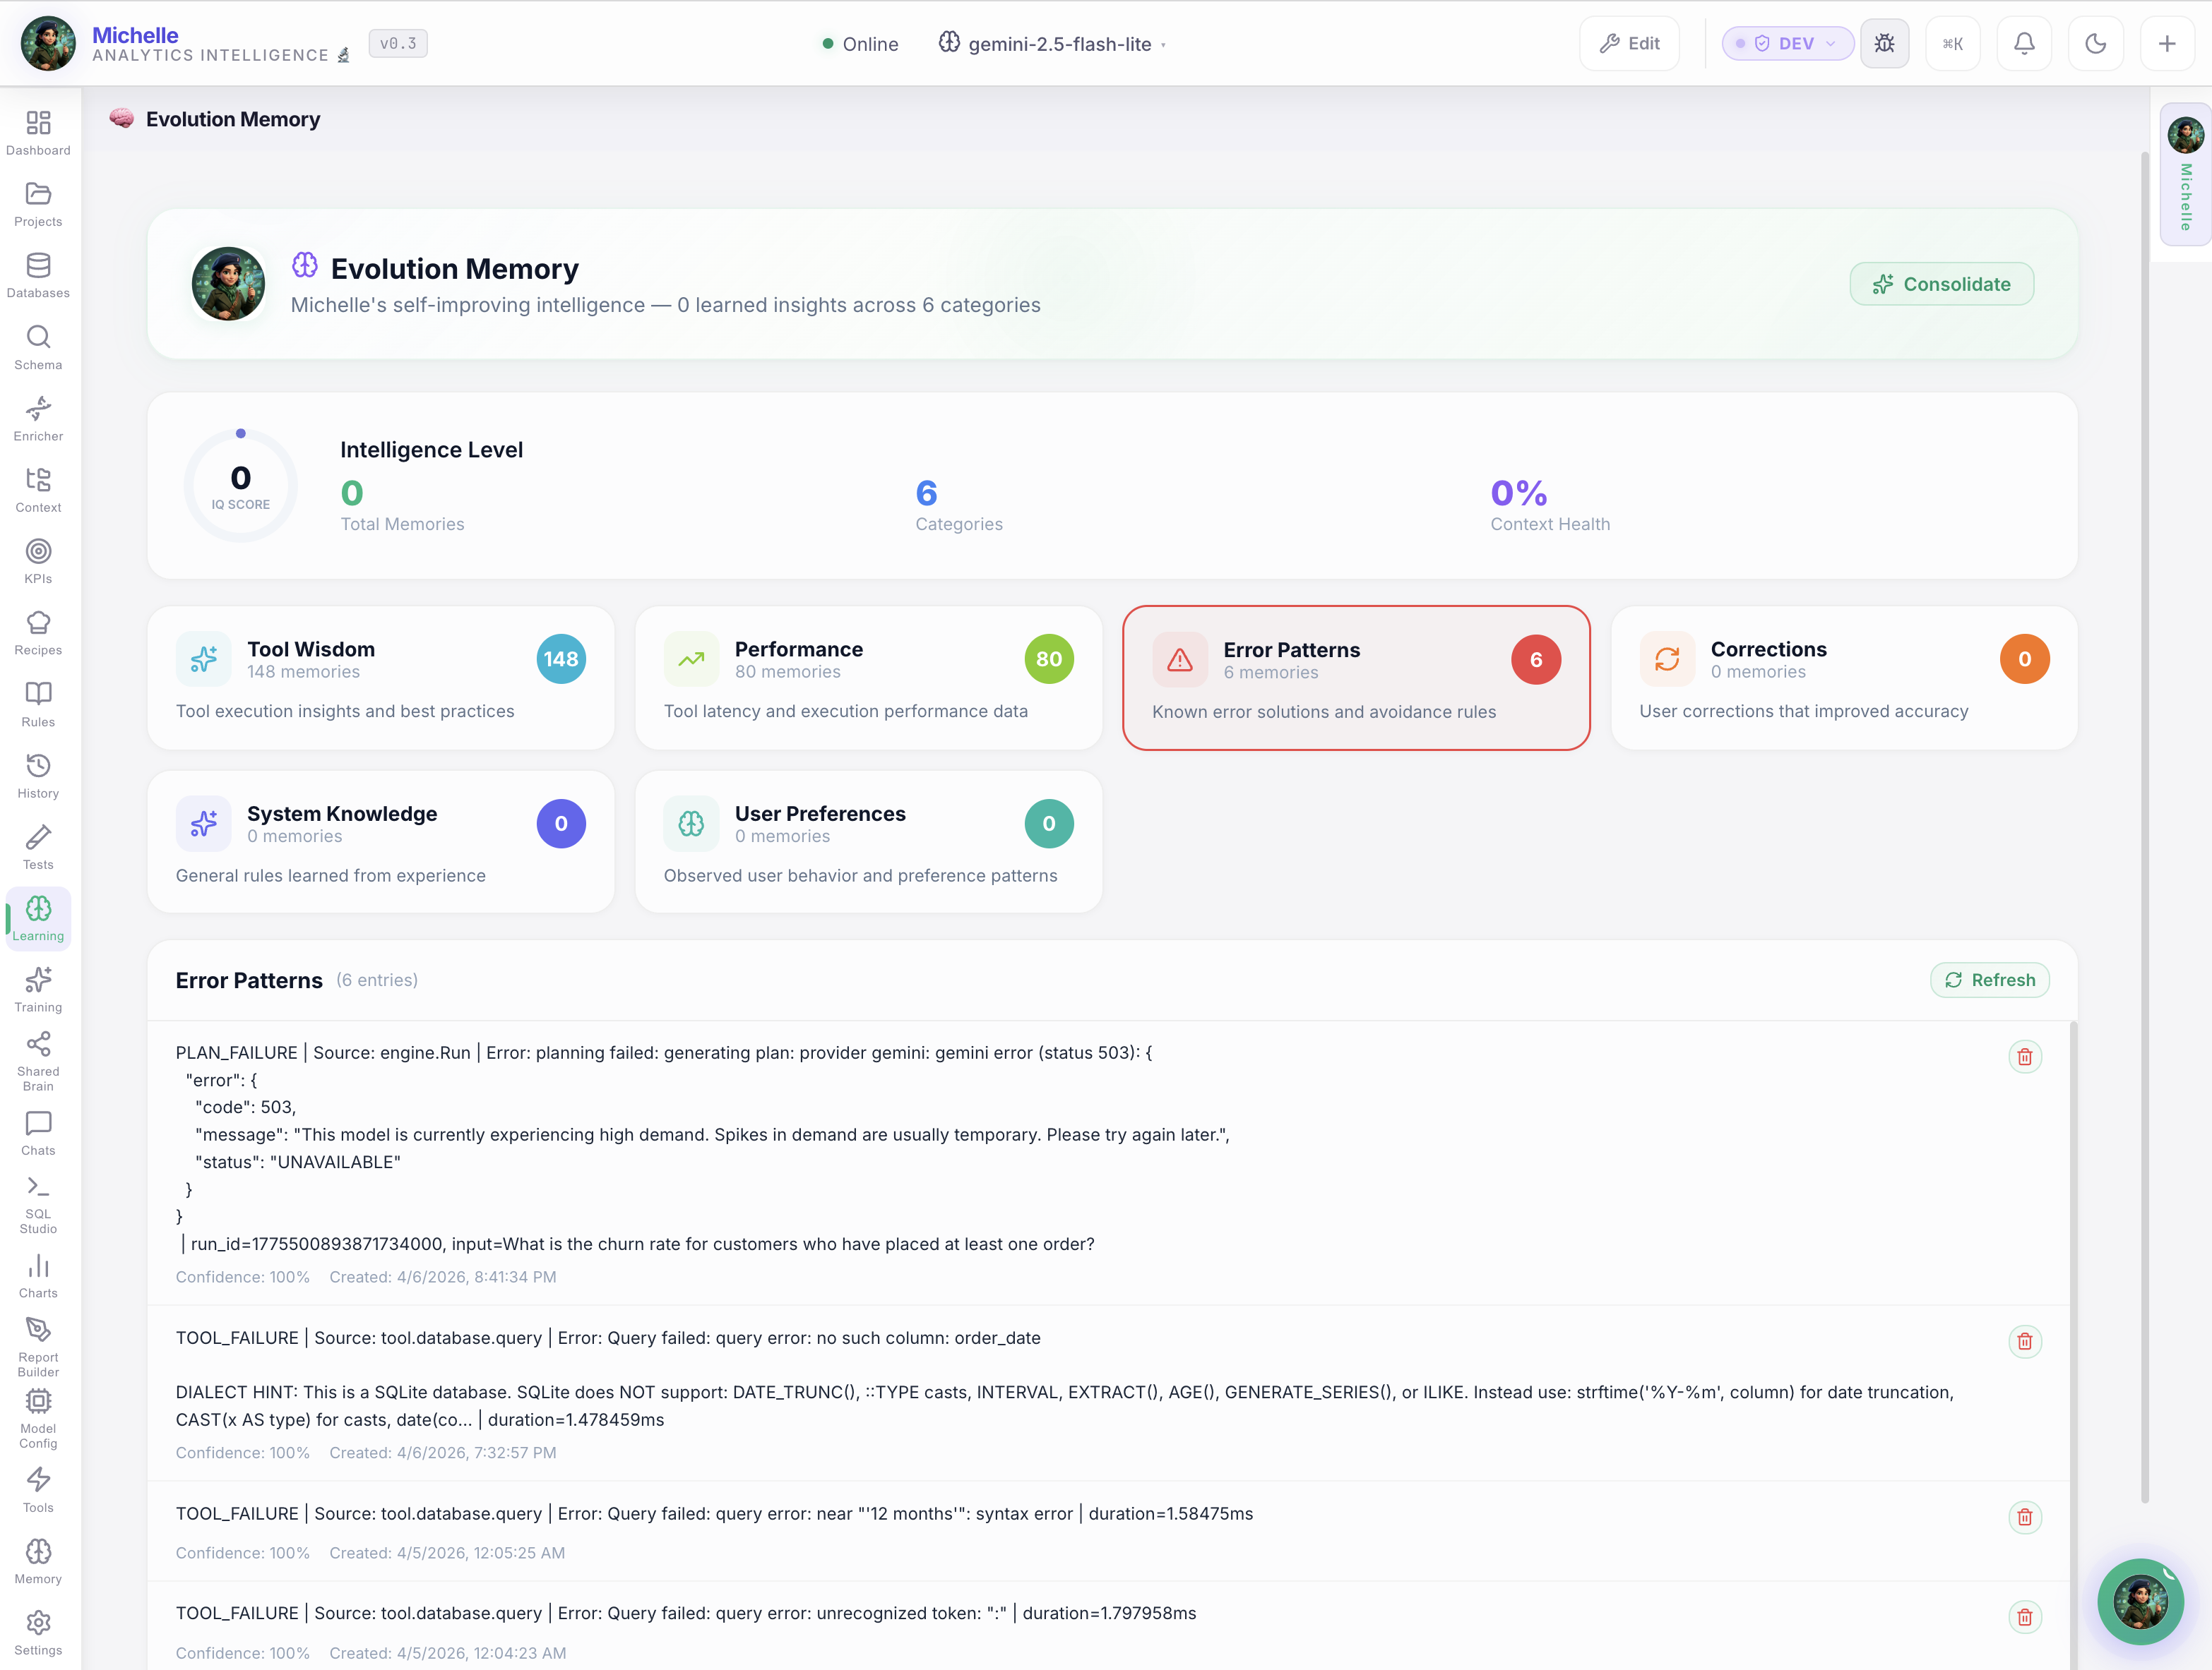Toggle dark mode moon icon
The height and width of the screenshot is (1670, 2212).
2095,44
